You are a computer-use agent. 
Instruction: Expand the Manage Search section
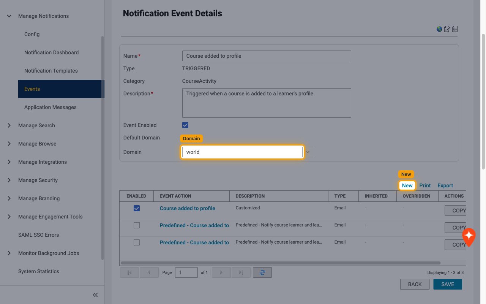pyautogui.click(x=9, y=125)
